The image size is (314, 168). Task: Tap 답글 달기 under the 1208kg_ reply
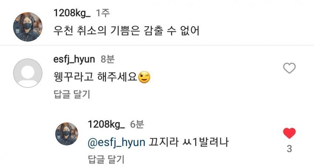coord(106,159)
